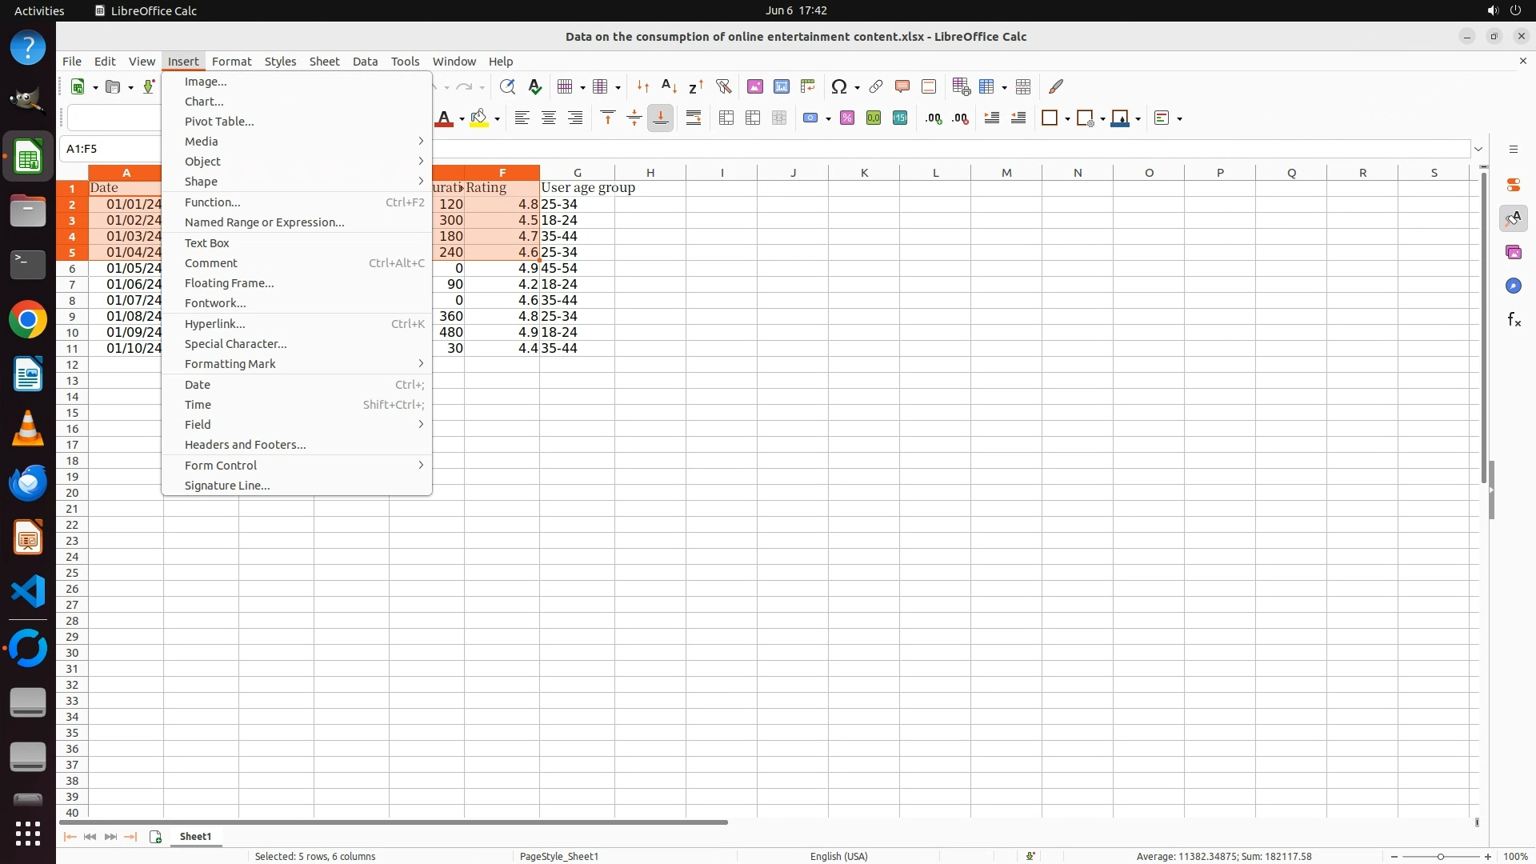
Task: Expand the formula bar chevron
Action: coord(1478,149)
